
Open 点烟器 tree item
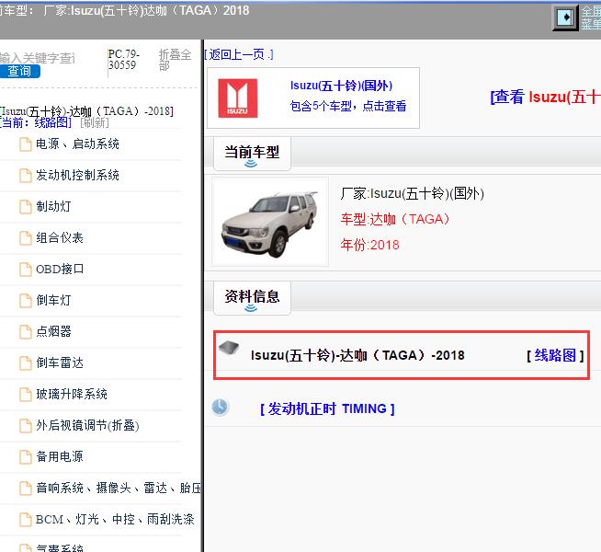click(x=53, y=331)
